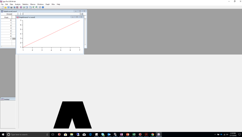Click the New Experiment toolbar icon

click(3, 7)
